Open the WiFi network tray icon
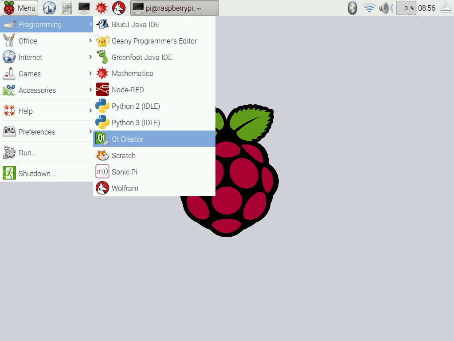This screenshot has width=454, height=341. pos(369,8)
